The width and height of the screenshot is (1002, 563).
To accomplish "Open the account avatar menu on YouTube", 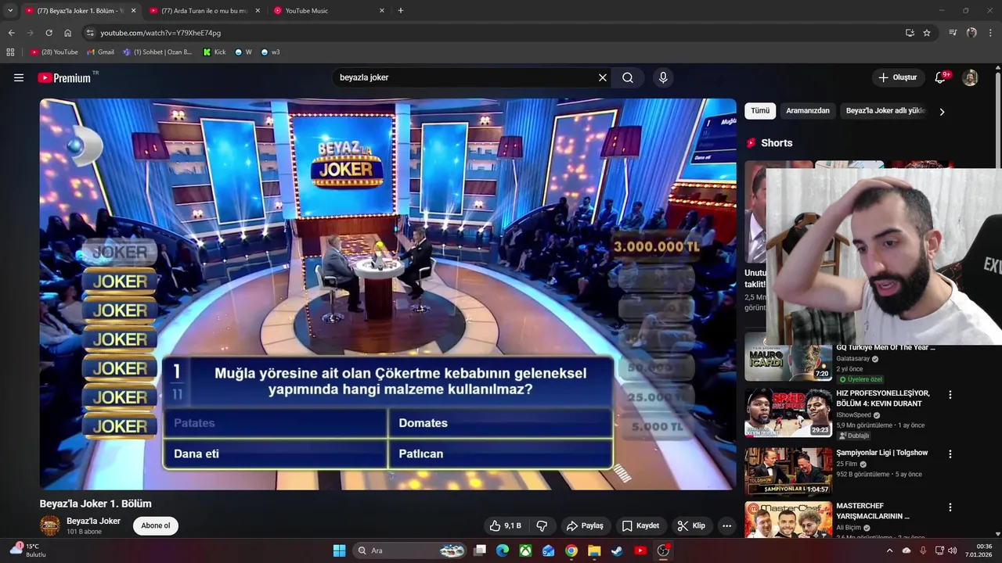I will click(970, 77).
